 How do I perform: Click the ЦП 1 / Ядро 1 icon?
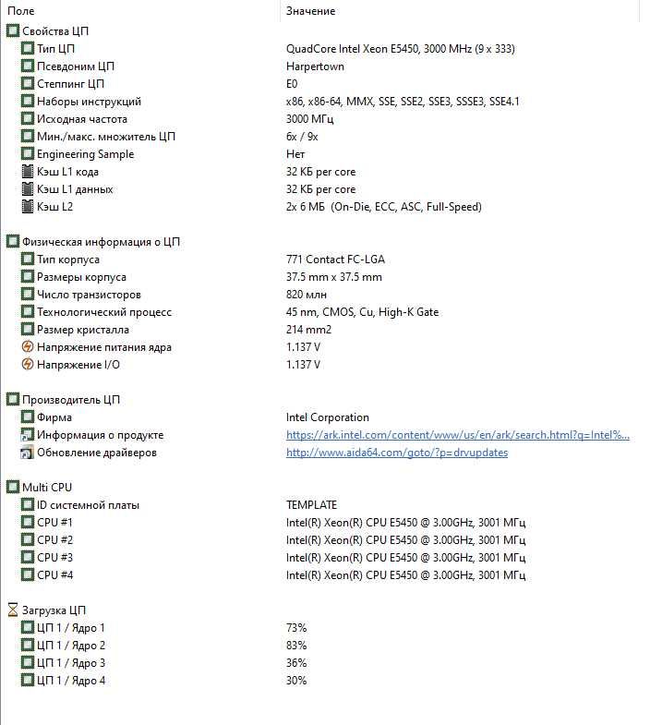click(x=28, y=627)
